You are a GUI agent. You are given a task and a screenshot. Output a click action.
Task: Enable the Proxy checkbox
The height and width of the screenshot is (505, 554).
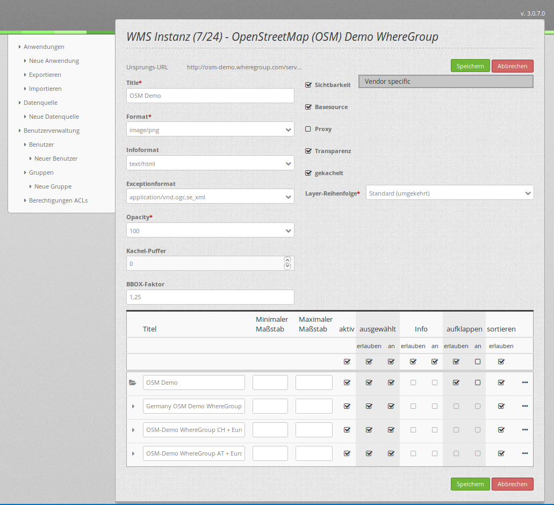click(x=308, y=129)
